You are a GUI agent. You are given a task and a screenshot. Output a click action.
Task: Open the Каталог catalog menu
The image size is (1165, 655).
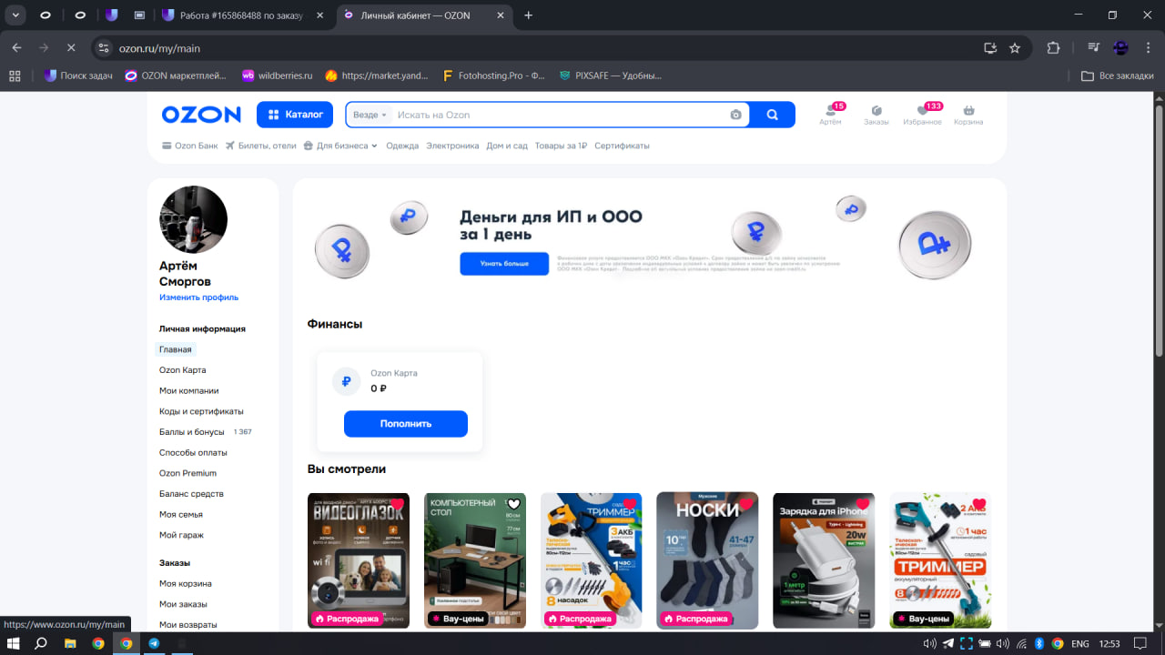pos(296,115)
